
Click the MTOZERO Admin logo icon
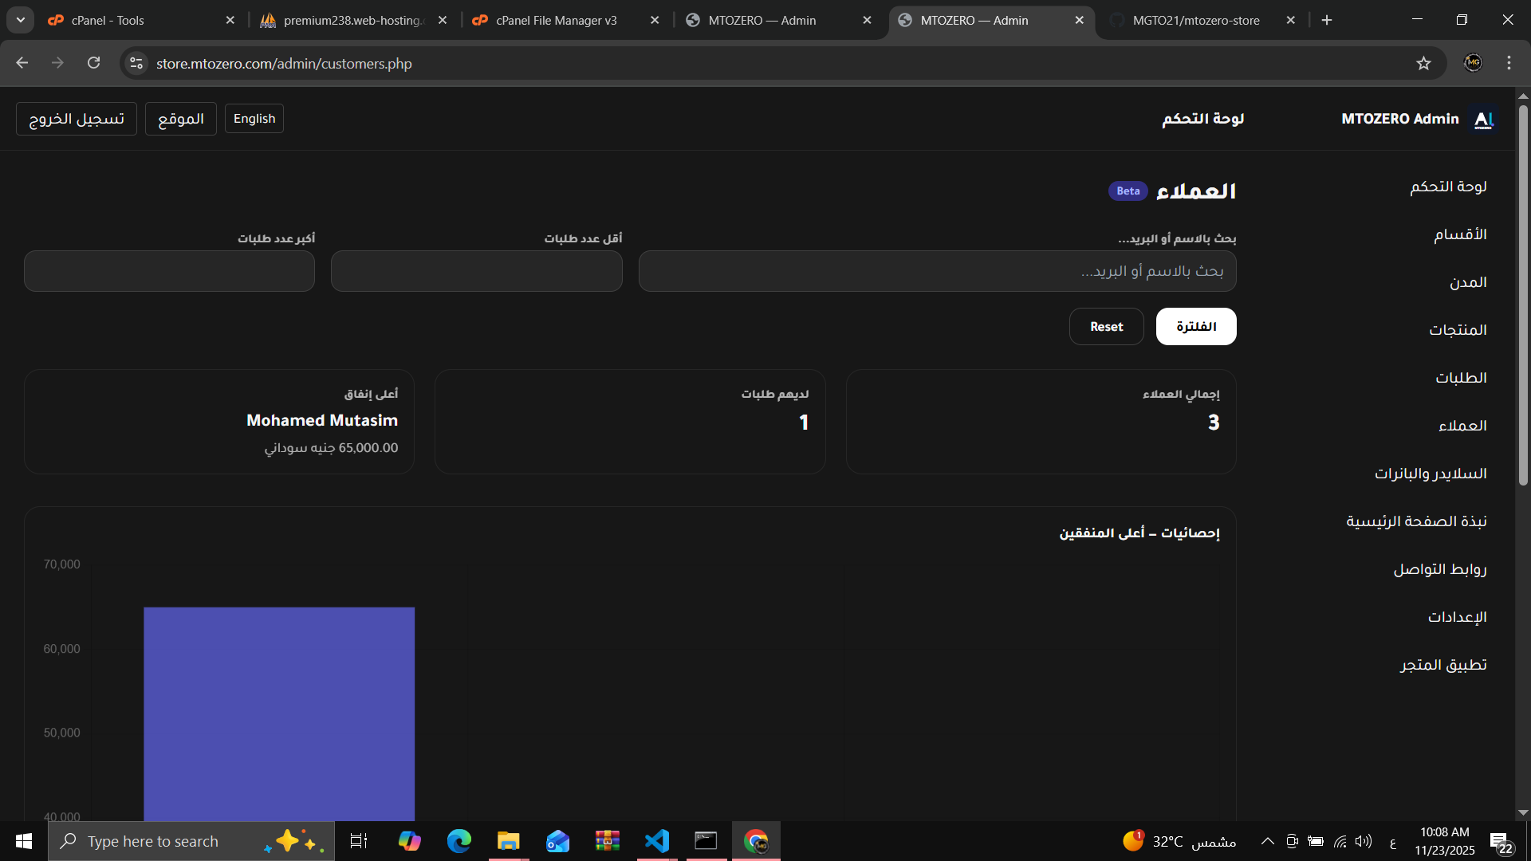1483,120
